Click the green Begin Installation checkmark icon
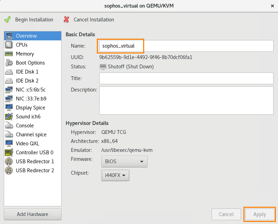The width and height of the screenshot is (278, 224). 7,19
